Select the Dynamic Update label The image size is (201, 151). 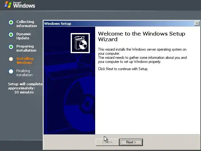coord(24,36)
